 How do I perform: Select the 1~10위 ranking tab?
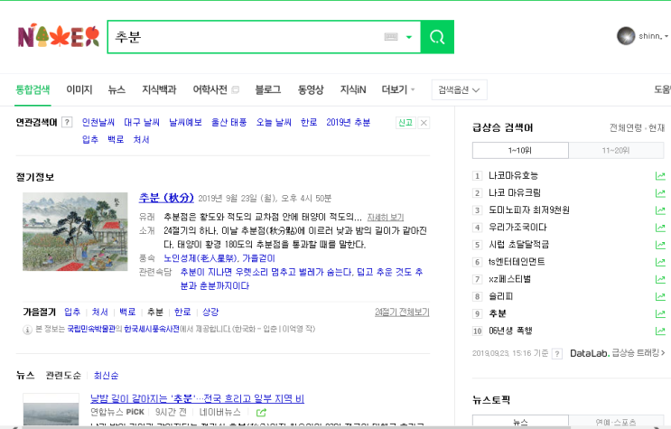[520, 150]
